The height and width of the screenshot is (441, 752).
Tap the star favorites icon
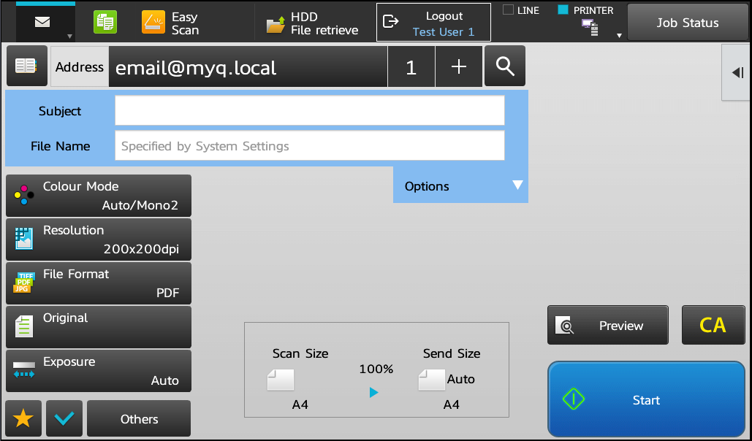(x=23, y=418)
